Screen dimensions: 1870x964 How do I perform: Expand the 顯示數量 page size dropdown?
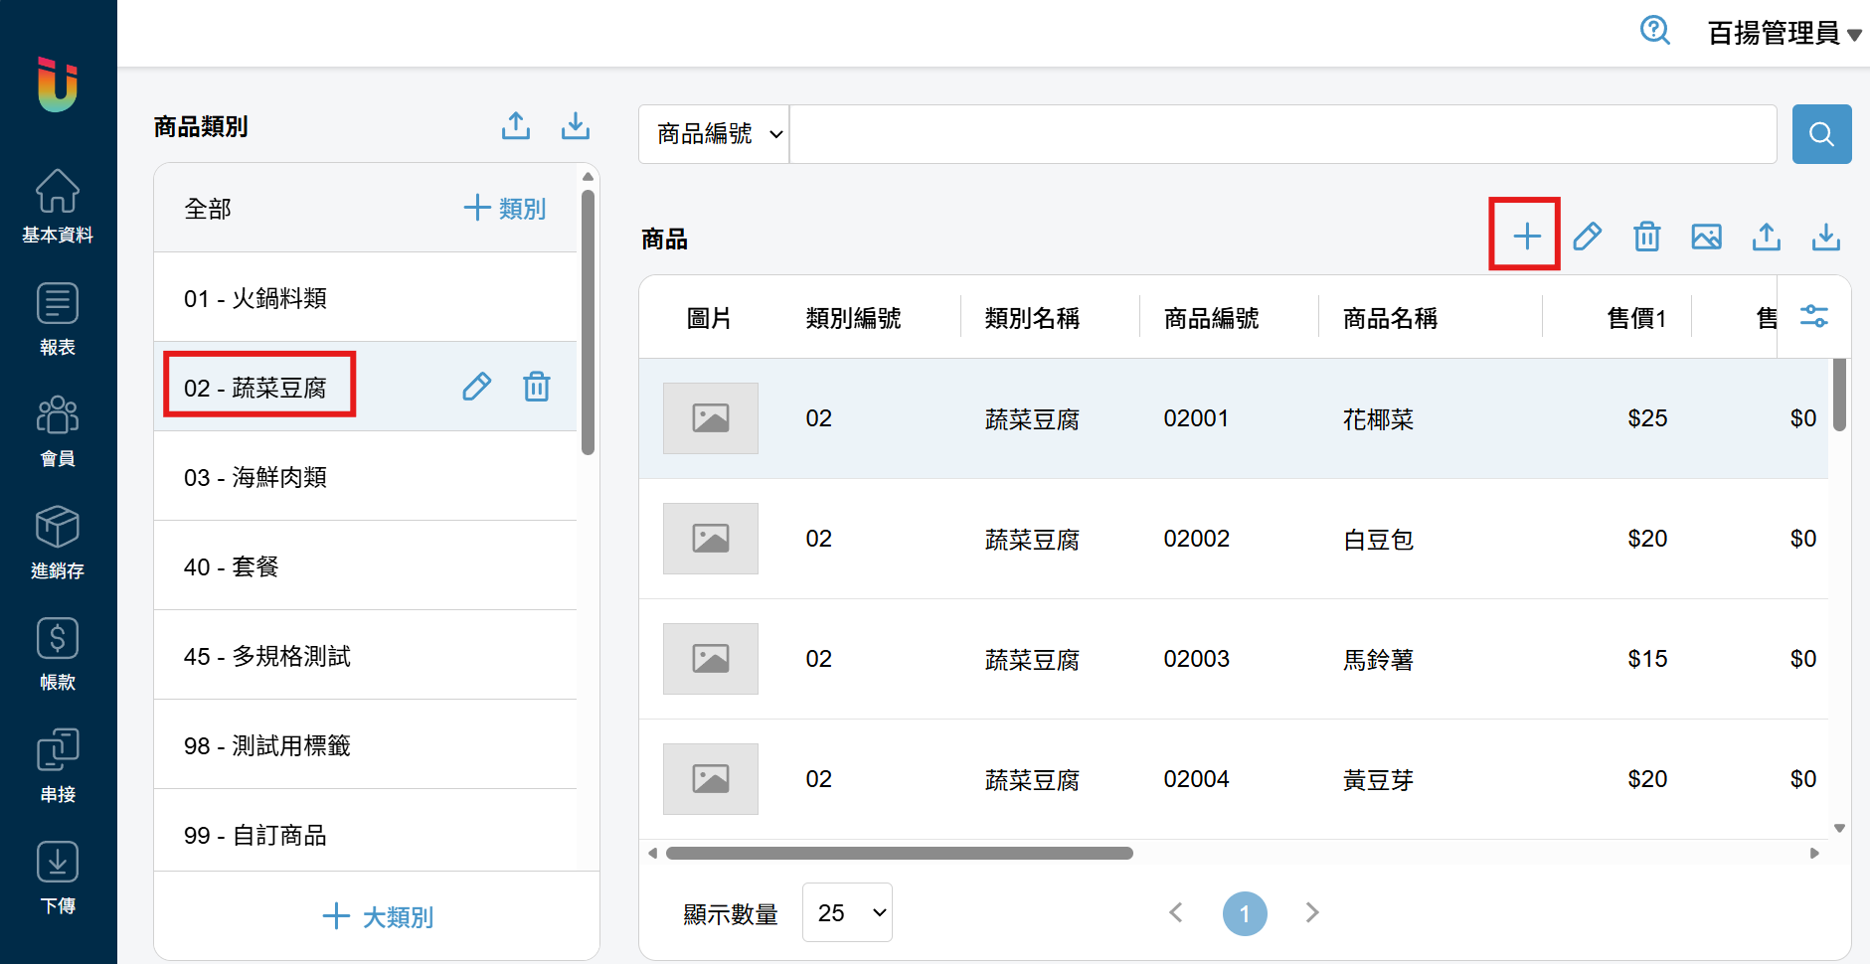coord(847,912)
